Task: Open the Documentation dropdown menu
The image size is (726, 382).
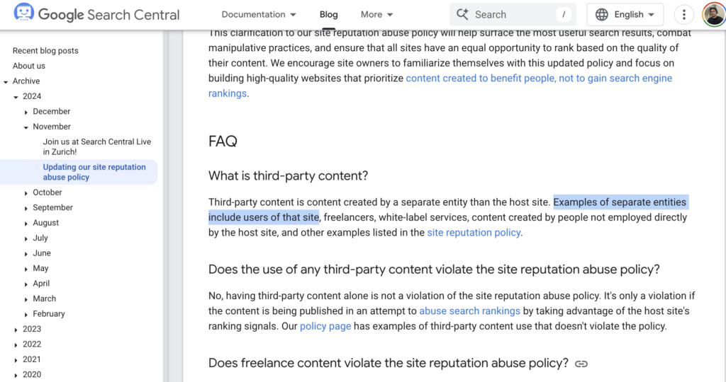Action: click(259, 14)
